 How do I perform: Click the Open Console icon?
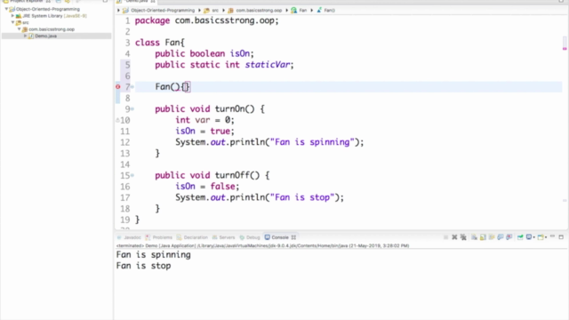click(x=541, y=237)
